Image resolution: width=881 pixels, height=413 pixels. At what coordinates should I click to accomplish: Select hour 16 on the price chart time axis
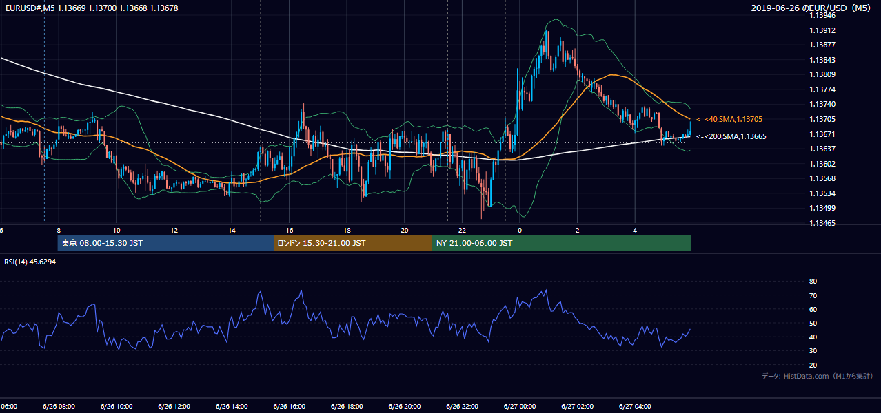click(290, 230)
